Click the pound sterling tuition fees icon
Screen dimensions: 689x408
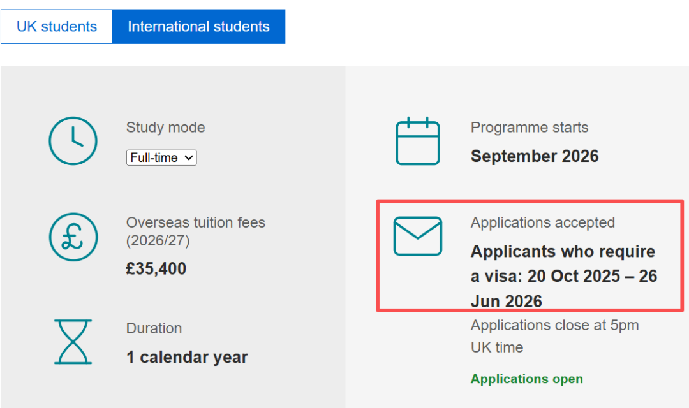click(73, 237)
